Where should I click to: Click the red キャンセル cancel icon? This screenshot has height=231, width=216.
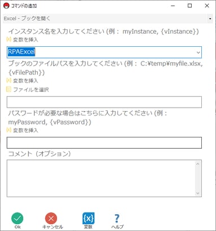pos(51,218)
